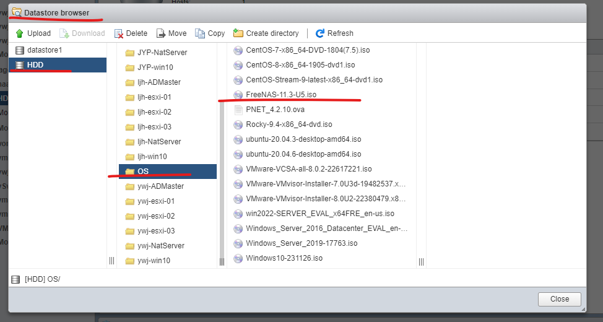This screenshot has height=322, width=603.
Task: Select the datastore1 datastore
Action: (58, 50)
